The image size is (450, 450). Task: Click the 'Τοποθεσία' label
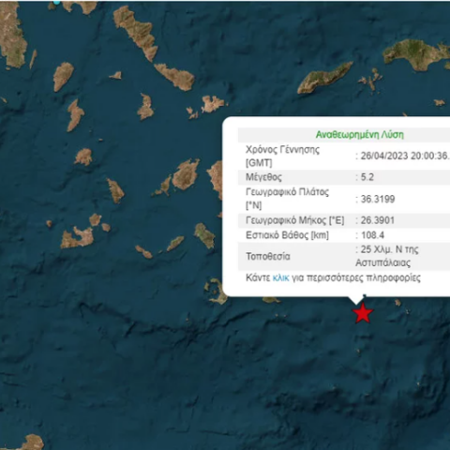(268, 256)
